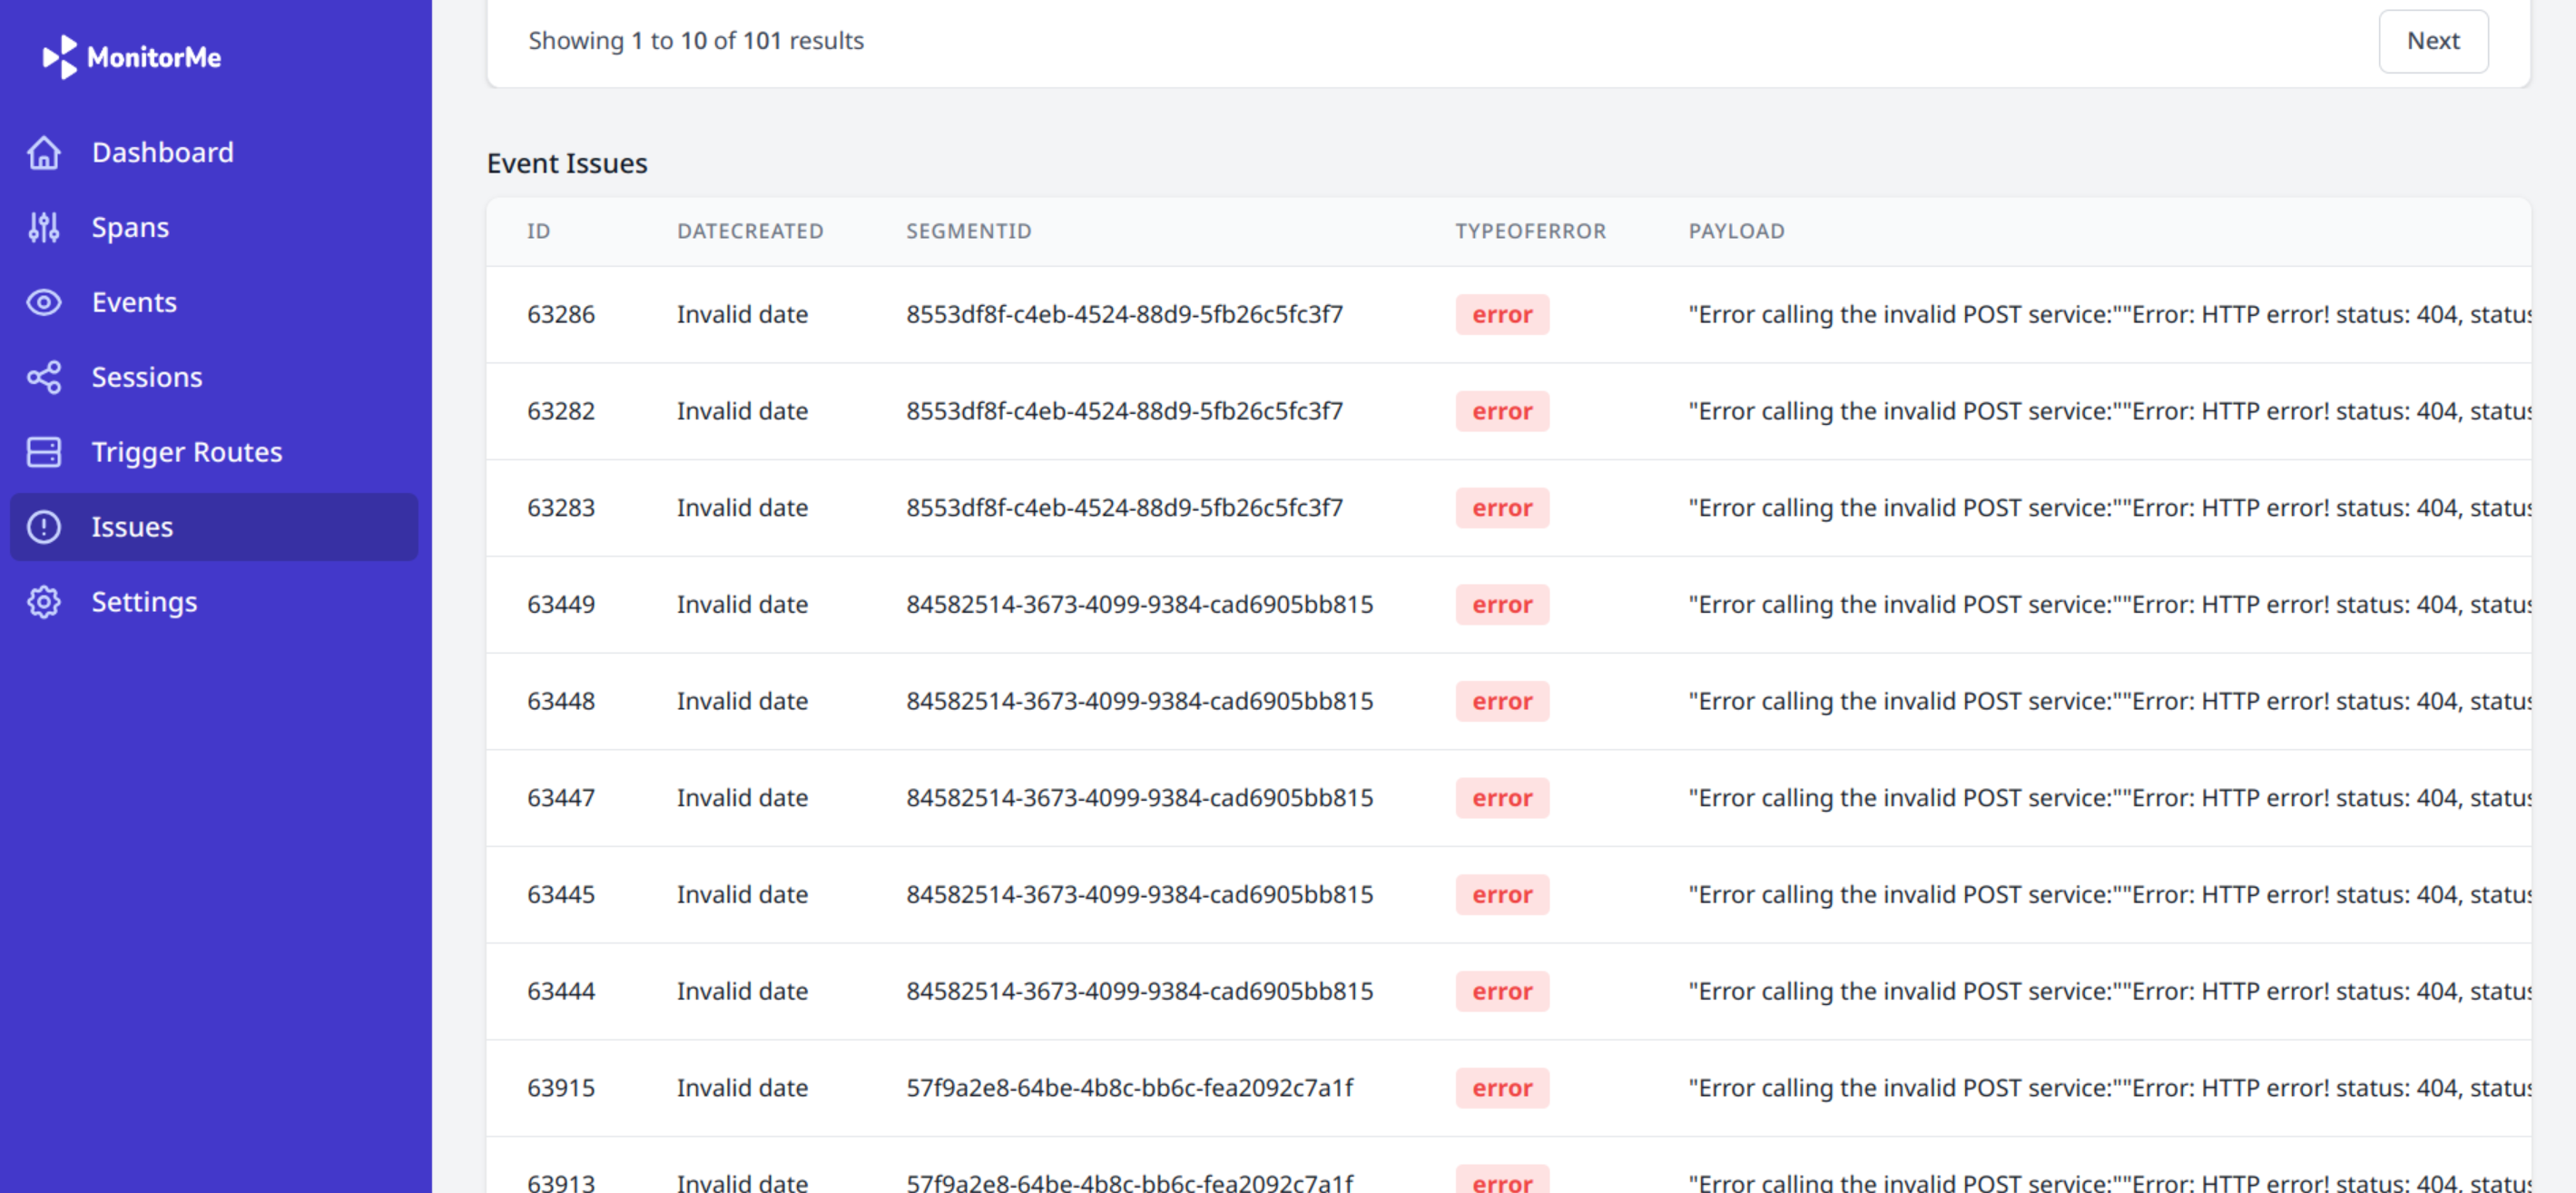Click the SEGMENTID column header
The width and height of the screenshot is (2576, 1193).
pos(968,231)
